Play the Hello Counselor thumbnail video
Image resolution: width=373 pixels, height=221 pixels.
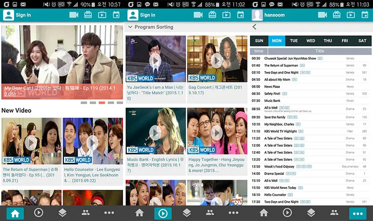[x=92, y=143]
